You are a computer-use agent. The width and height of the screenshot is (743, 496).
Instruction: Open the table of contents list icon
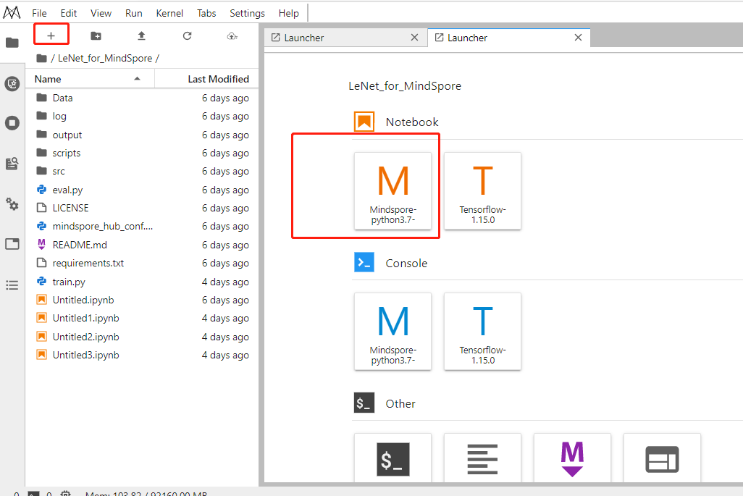coord(12,285)
